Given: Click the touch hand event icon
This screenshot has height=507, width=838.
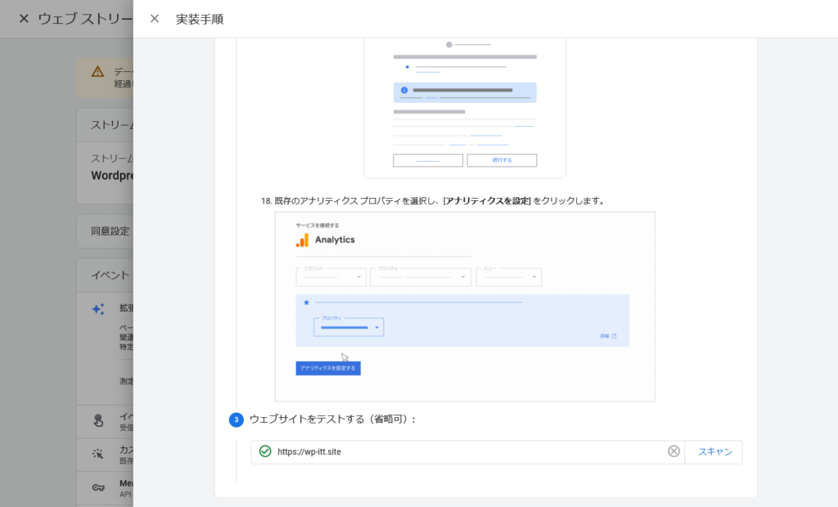Looking at the screenshot, I should click(x=98, y=421).
